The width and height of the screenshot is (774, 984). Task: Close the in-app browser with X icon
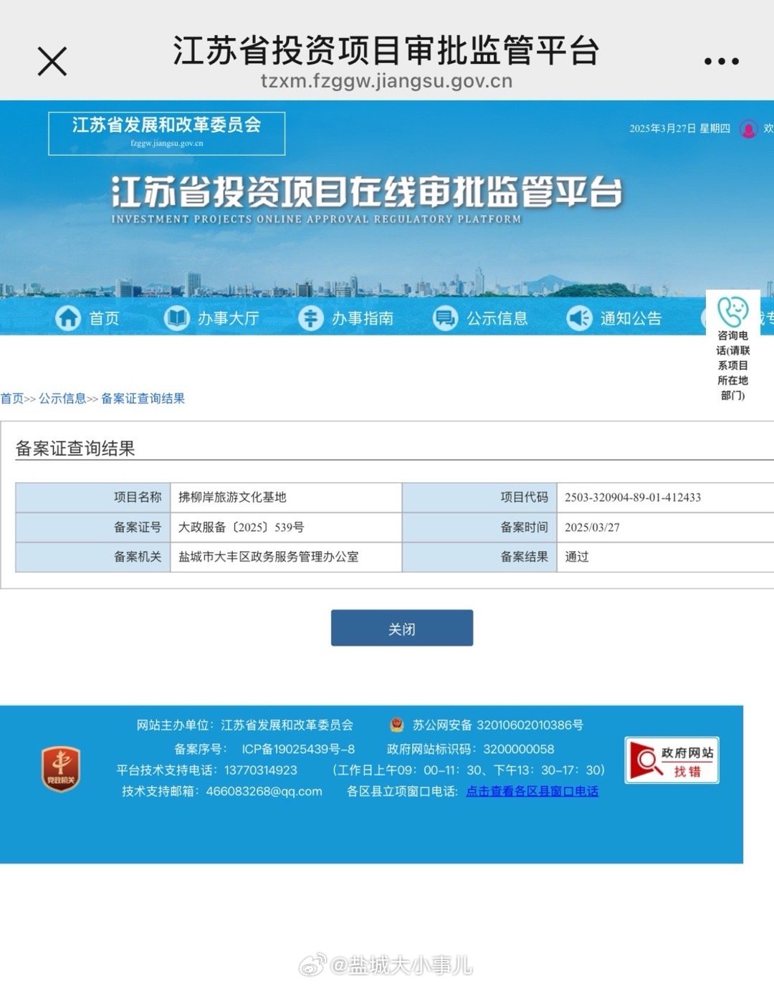[x=52, y=62]
